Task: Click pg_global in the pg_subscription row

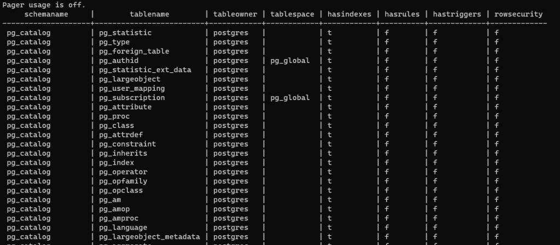Action: [x=290, y=98]
